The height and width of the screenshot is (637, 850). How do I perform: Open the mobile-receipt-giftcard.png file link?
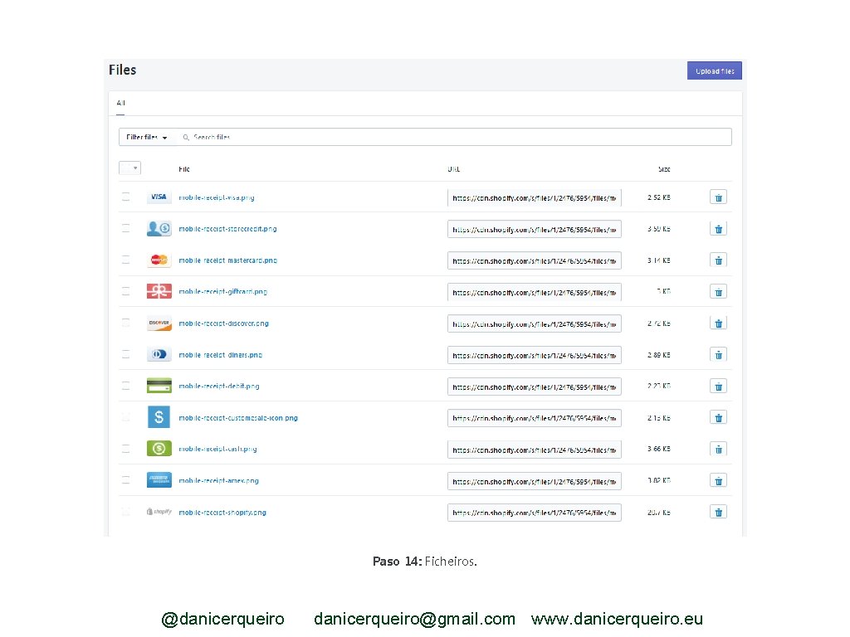[x=222, y=292]
